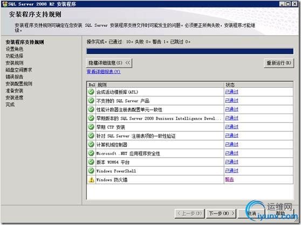Image resolution: width=301 pixels, height=225 pixels.
Task: Select 安装规则 step in sidebar
Action: [x=15, y=63]
